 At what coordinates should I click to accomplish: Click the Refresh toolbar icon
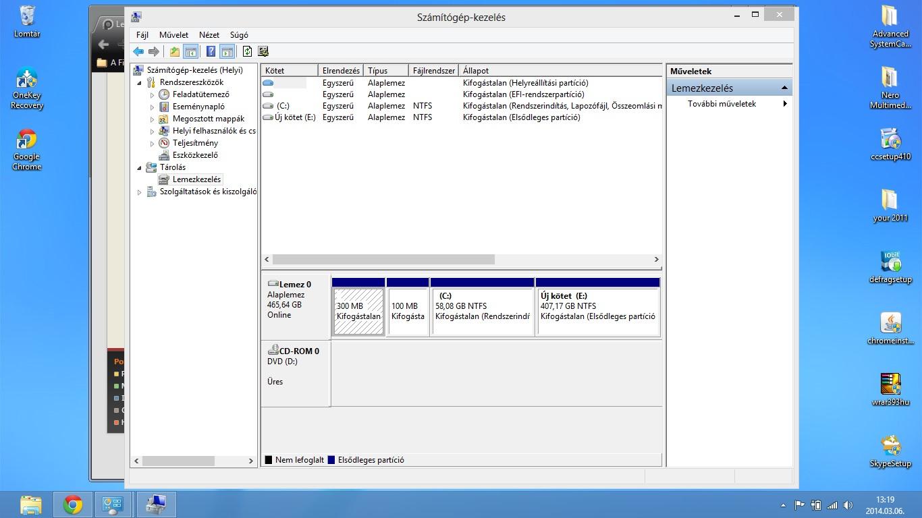point(247,51)
